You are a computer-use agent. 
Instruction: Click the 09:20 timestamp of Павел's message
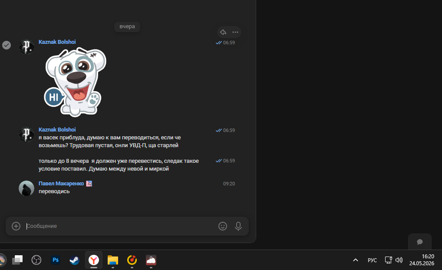(229, 184)
